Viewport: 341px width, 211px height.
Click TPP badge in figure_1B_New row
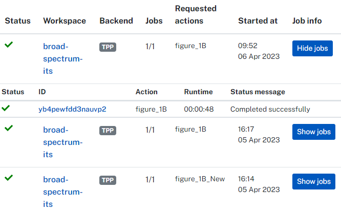pyautogui.click(x=108, y=180)
